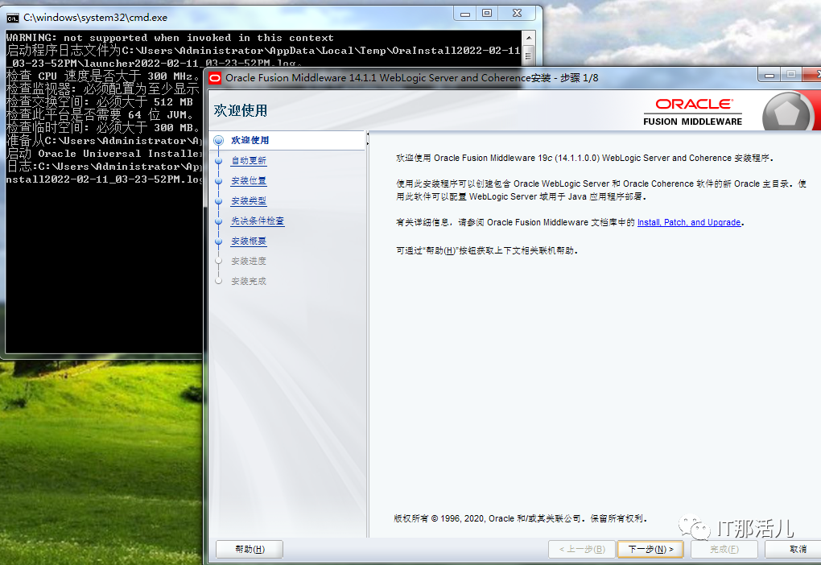Click the Oracle icon in installer title bar
This screenshot has width=821, height=565.
tap(215, 79)
